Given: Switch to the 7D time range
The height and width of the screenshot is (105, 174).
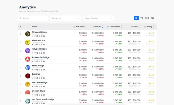Looking at the screenshot, I should (142, 18).
